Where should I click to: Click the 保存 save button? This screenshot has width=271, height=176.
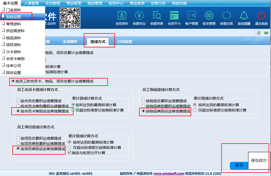tap(239, 165)
